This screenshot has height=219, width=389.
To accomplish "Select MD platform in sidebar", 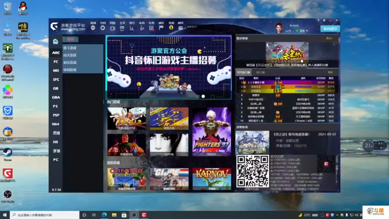I will click(55, 71).
